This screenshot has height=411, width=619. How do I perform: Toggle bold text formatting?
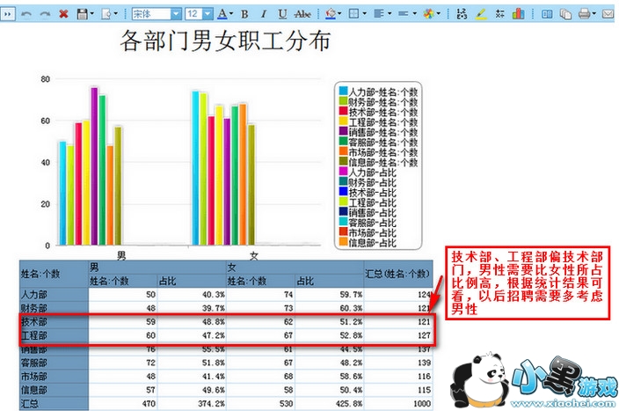coord(244,14)
